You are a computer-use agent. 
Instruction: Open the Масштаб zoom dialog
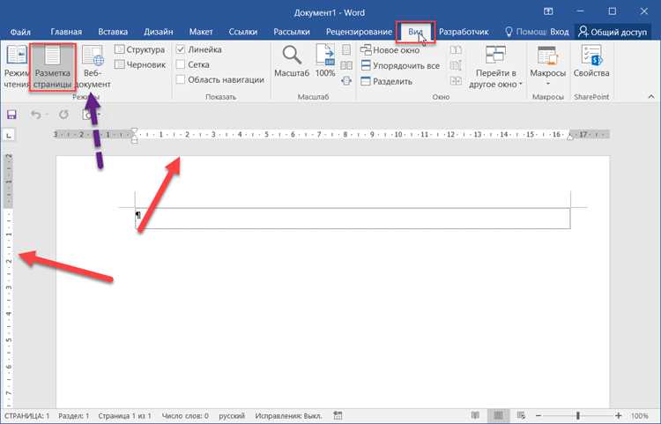pyautogui.click(x=292, y=56)
